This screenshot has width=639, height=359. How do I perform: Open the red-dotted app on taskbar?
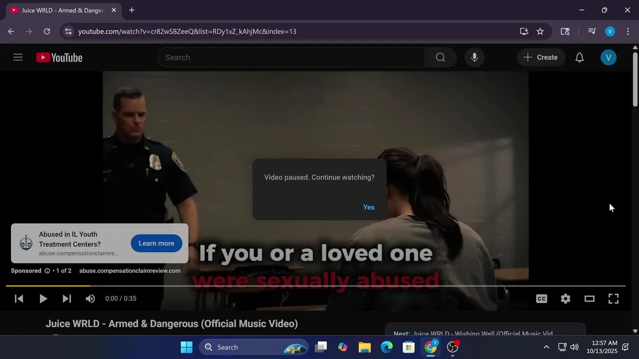[x=453, y=347]
